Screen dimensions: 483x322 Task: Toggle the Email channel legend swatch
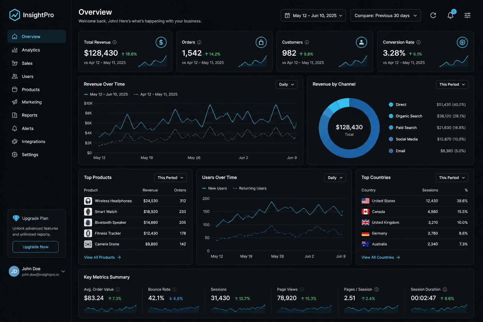(x=391, y=151)
